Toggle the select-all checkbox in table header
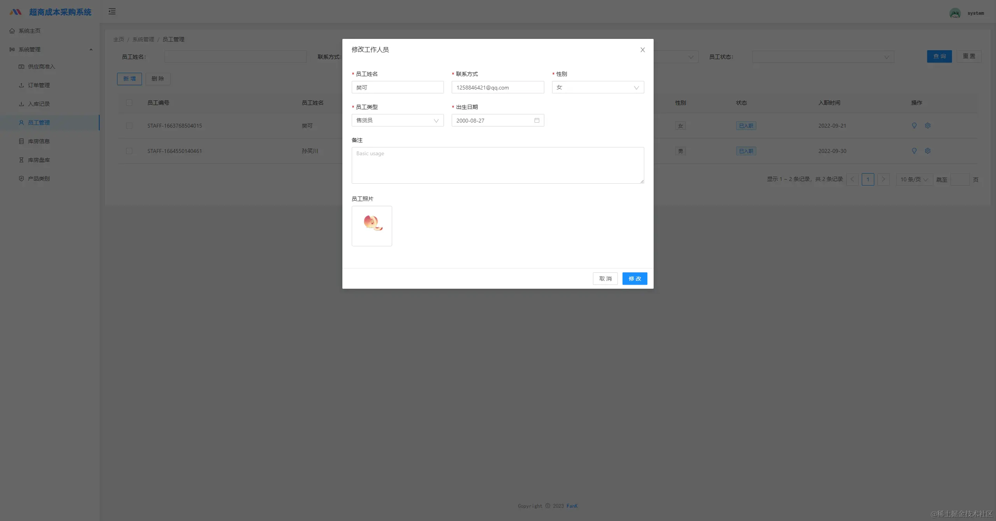996x521 pixels. pos(129,103)
